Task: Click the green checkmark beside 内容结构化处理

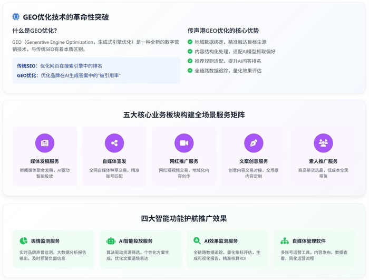Action: 190,52
